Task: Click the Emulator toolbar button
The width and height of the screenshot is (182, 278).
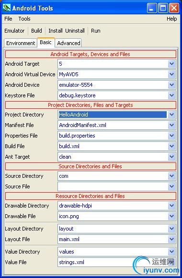Action: (x=14, y=31)
